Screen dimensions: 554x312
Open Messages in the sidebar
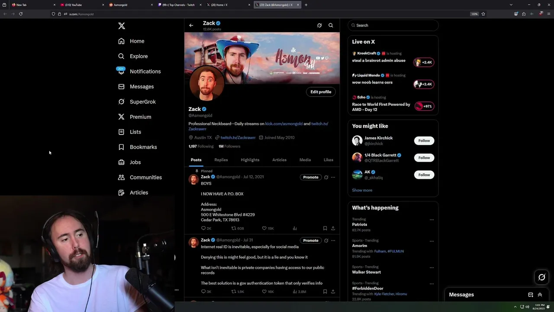coord(136,87)
